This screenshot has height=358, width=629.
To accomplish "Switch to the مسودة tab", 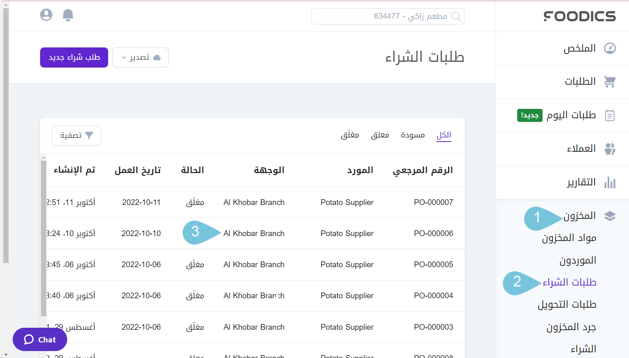I will click(412, 135).
